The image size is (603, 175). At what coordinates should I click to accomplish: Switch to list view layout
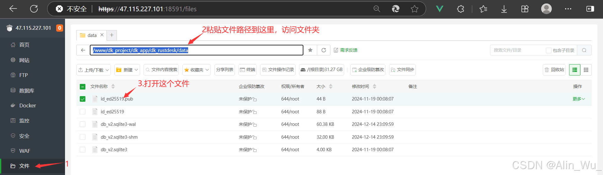coord(574,70)
